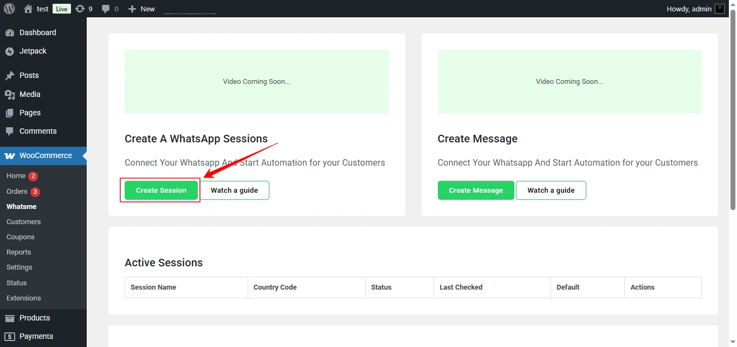Image resolution: width=737 pixels, height=347 pixels.
Task: Click the admin avatar in top bar
Action: [x=719, y=9]
